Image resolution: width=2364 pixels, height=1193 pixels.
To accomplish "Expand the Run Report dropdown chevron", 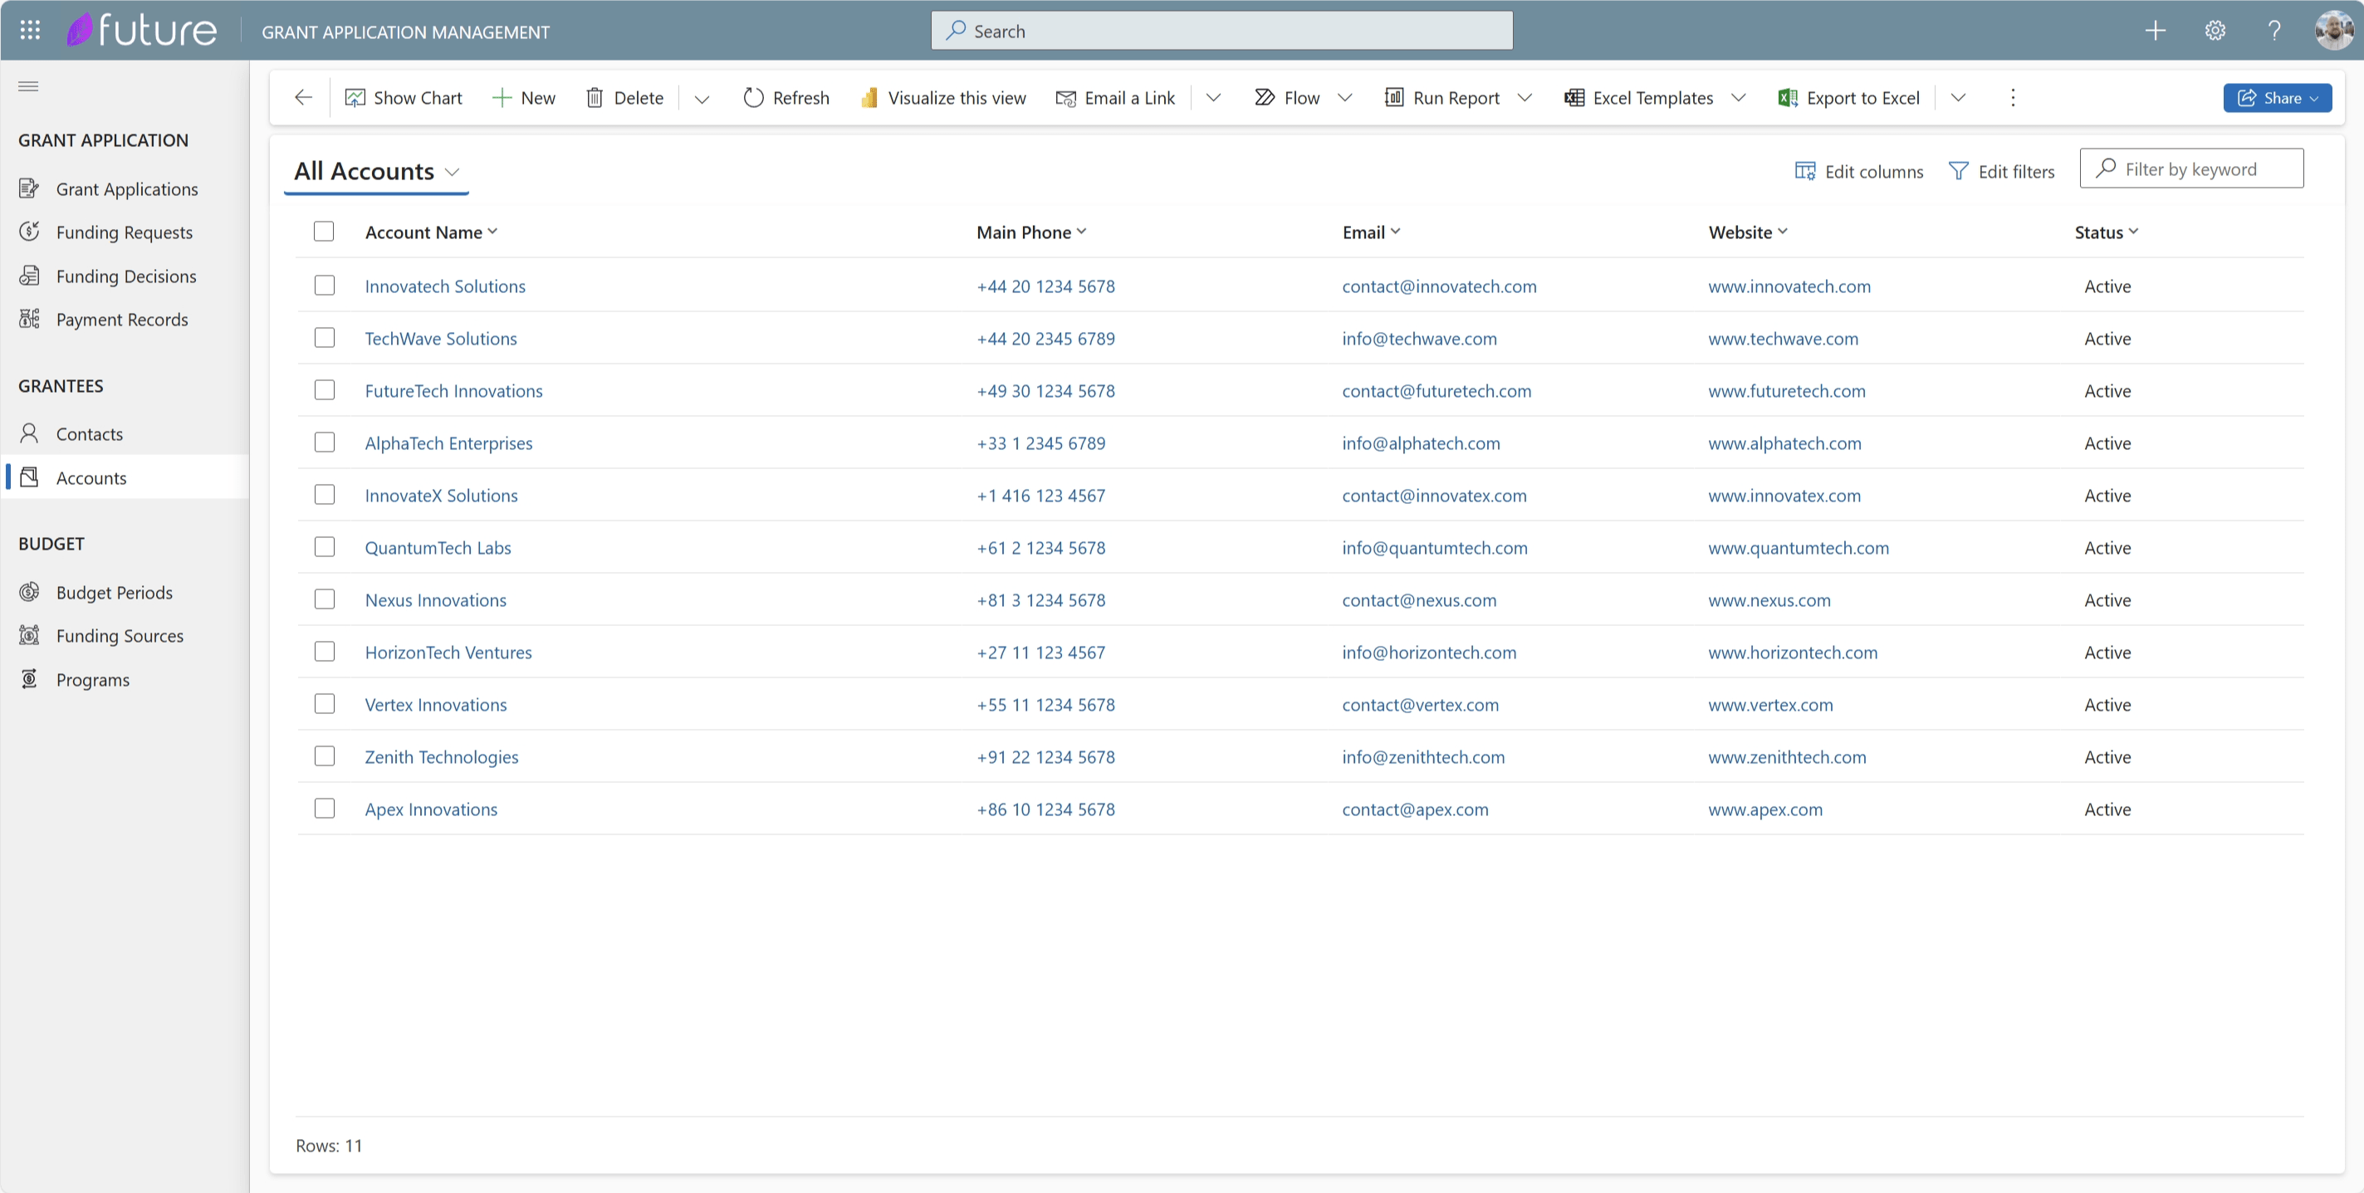I will (1525, 97).
